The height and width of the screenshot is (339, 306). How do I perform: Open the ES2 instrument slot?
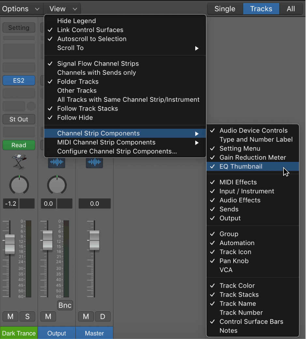click(19, 80)
